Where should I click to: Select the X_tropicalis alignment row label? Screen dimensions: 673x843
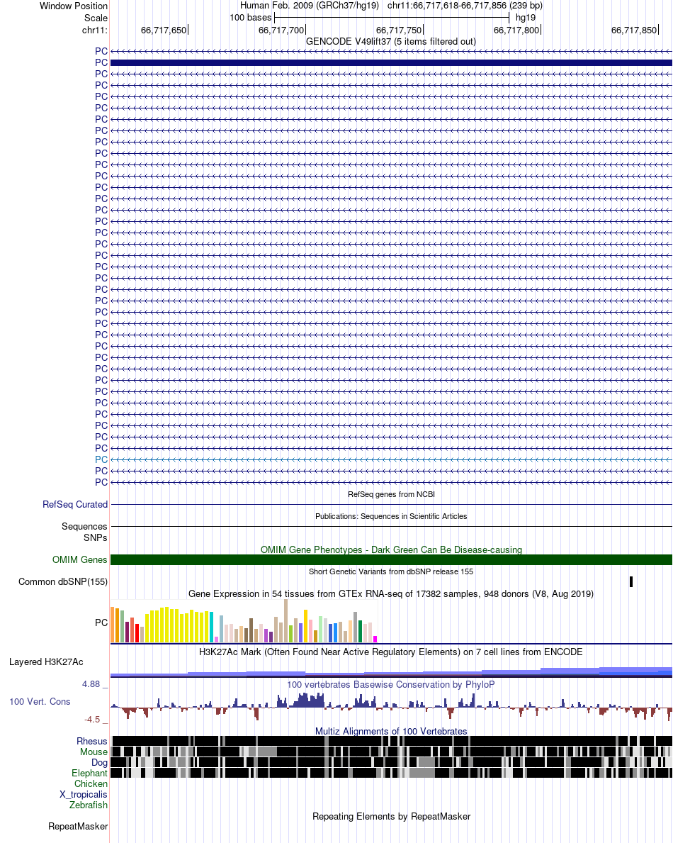84,795
